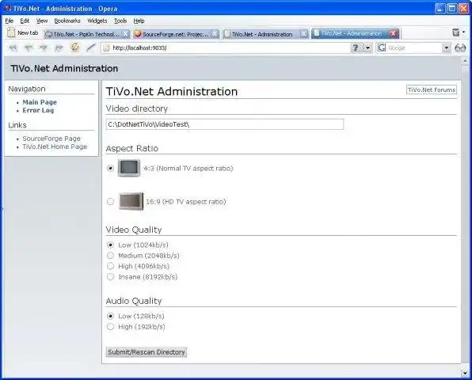Open the View menu
This screenshot has width=472, height=380.
click(42, 21)
